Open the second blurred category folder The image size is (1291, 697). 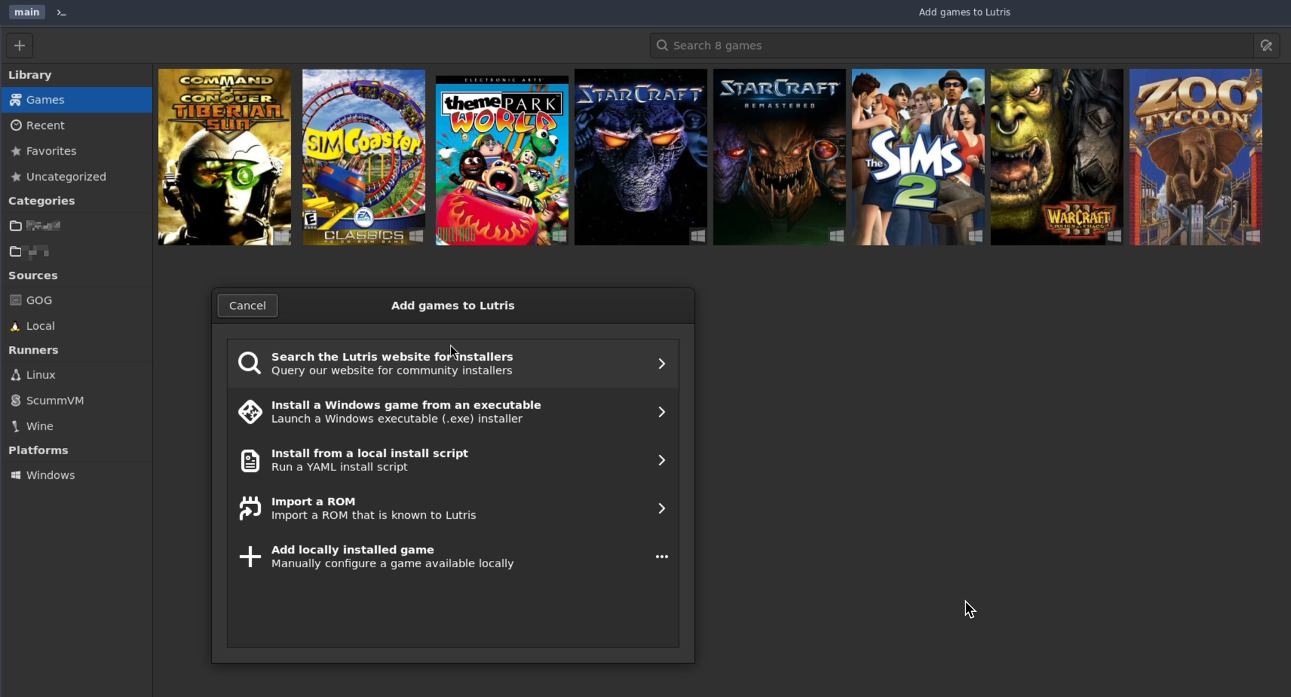76,252
